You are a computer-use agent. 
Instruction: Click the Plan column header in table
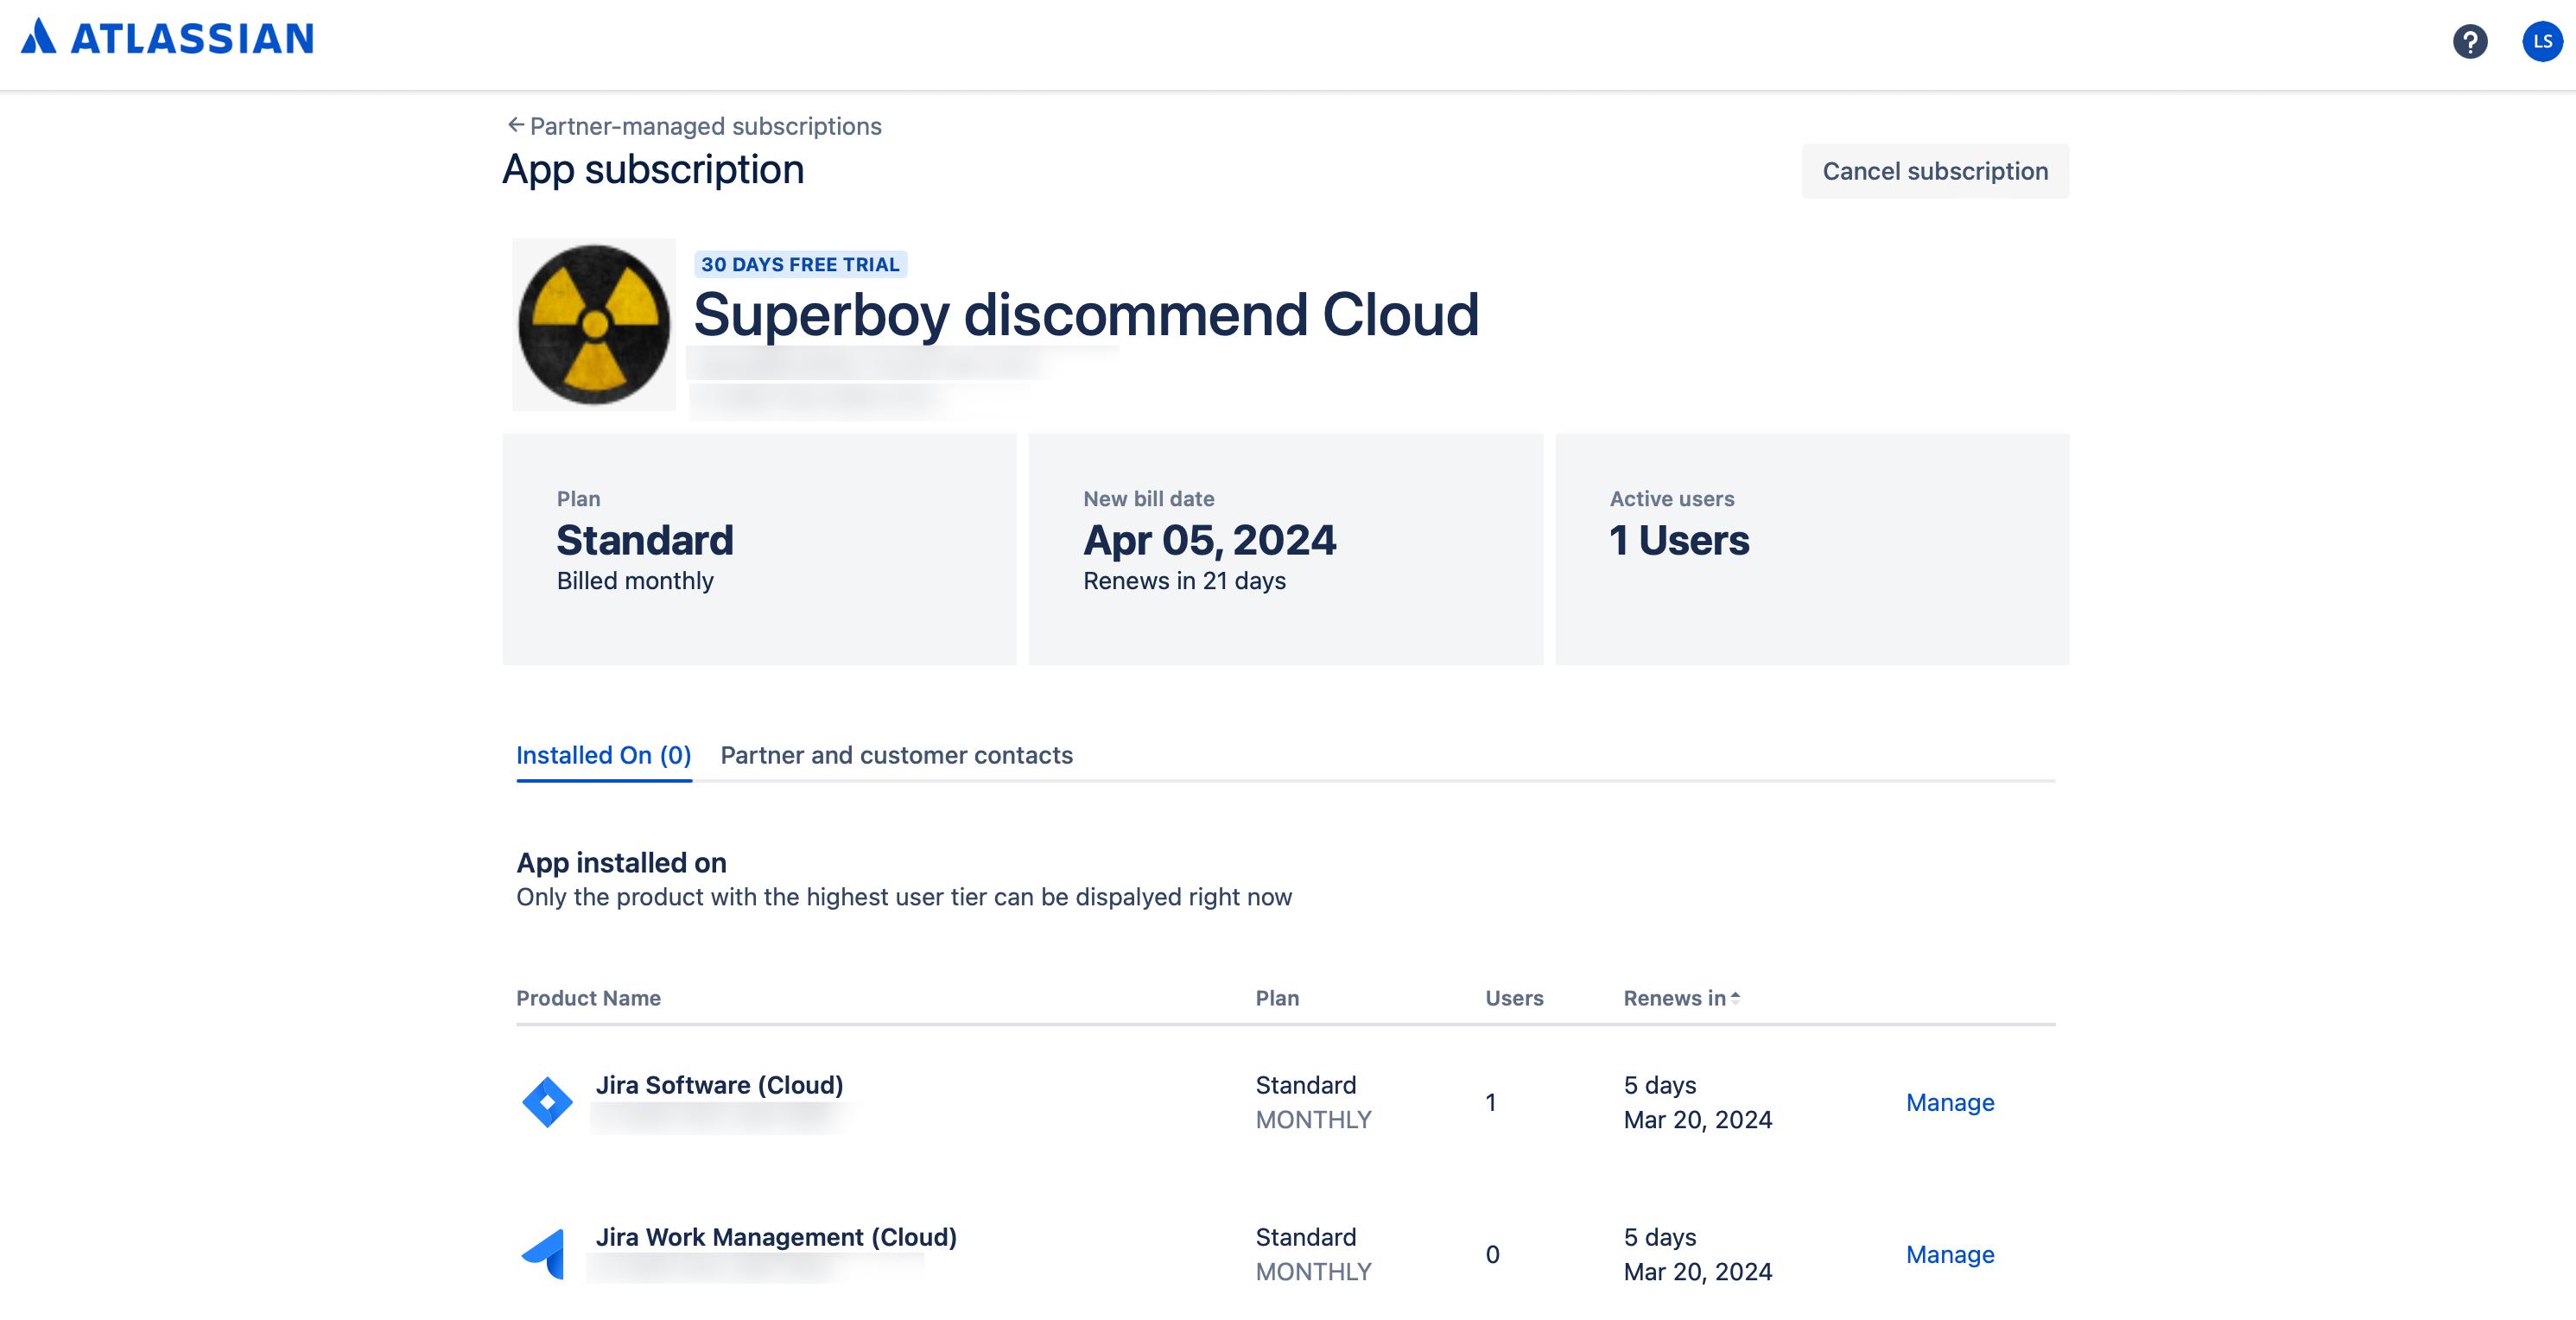click(x=1276, y=998)
